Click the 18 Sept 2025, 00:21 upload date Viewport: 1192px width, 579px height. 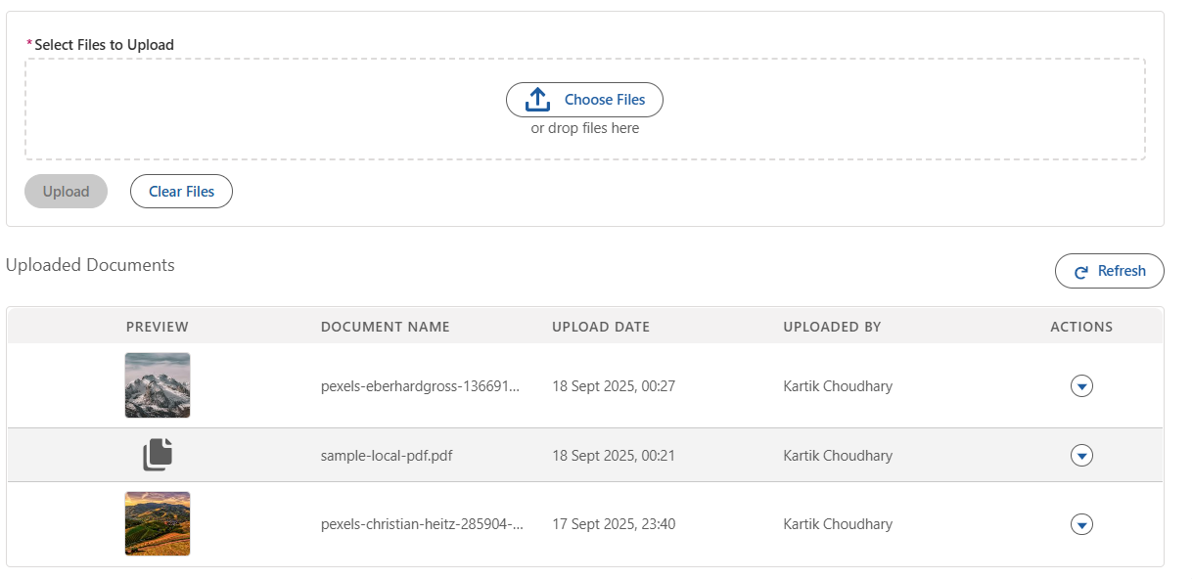pyautogui.click(x=614, y=456)
